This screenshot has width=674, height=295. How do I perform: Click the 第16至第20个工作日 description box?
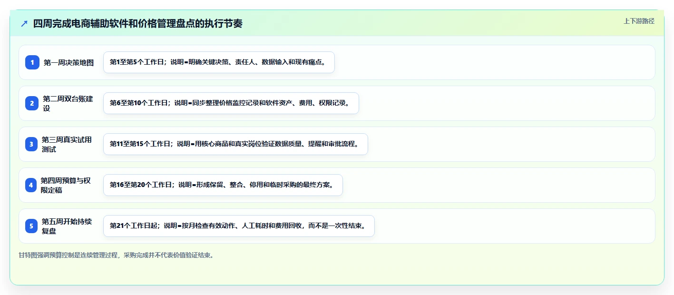pos(223,185)
